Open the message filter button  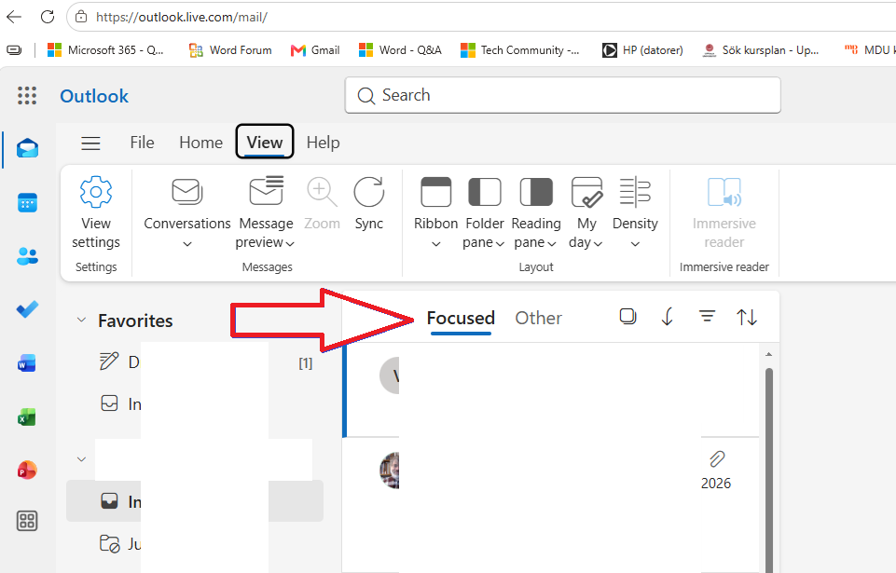tap(707, 317)
